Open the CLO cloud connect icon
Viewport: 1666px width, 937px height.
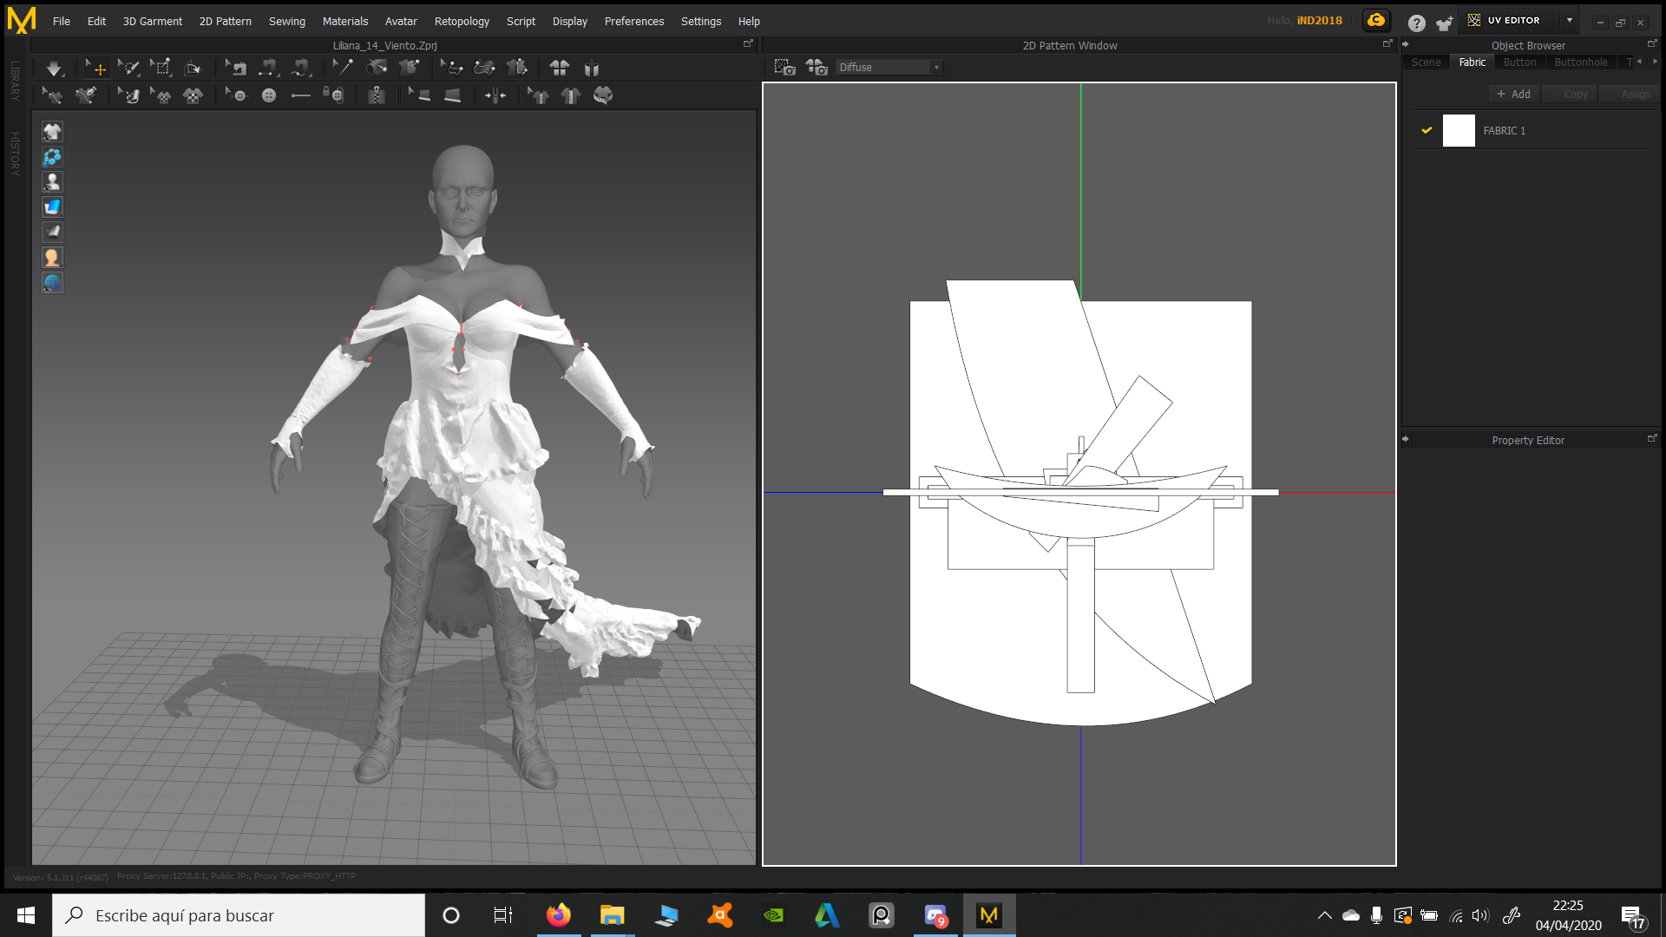pos(1376,21)
